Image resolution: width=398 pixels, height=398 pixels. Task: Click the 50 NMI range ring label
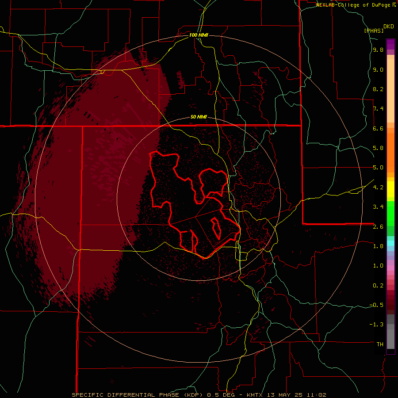(x=199, y=117)
